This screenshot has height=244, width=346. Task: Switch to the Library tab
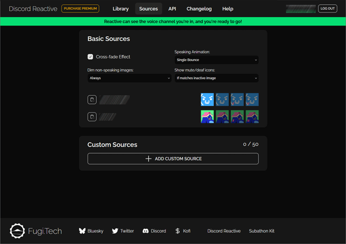pos(121,9)
